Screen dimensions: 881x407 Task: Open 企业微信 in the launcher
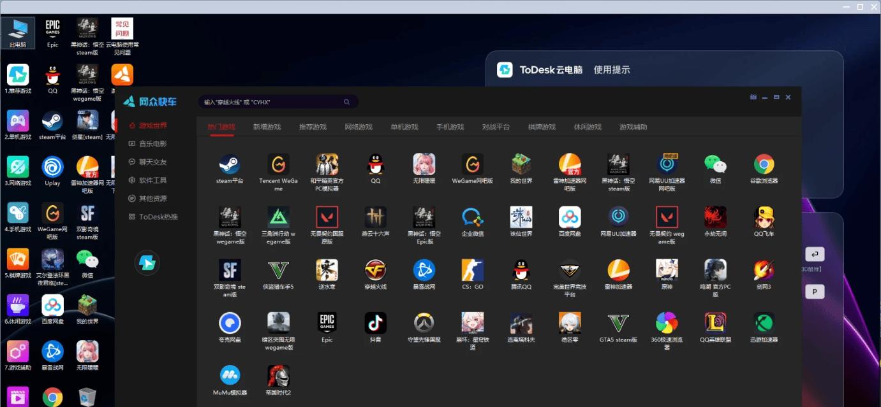pyautogui.click(x=473, y=217)
